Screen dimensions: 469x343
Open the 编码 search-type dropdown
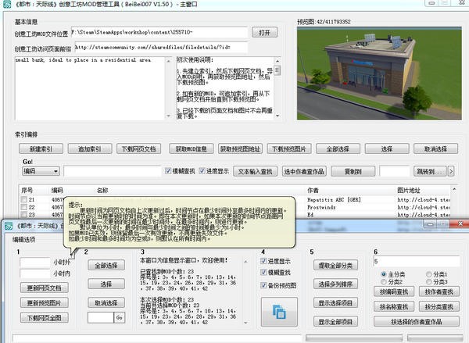pos(41,171)
